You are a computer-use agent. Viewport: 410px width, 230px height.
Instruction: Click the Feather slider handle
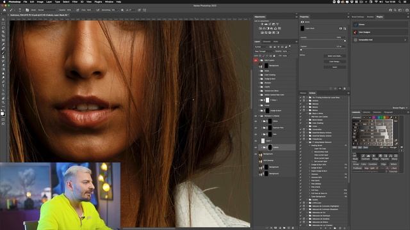click(x=301, y=50)
